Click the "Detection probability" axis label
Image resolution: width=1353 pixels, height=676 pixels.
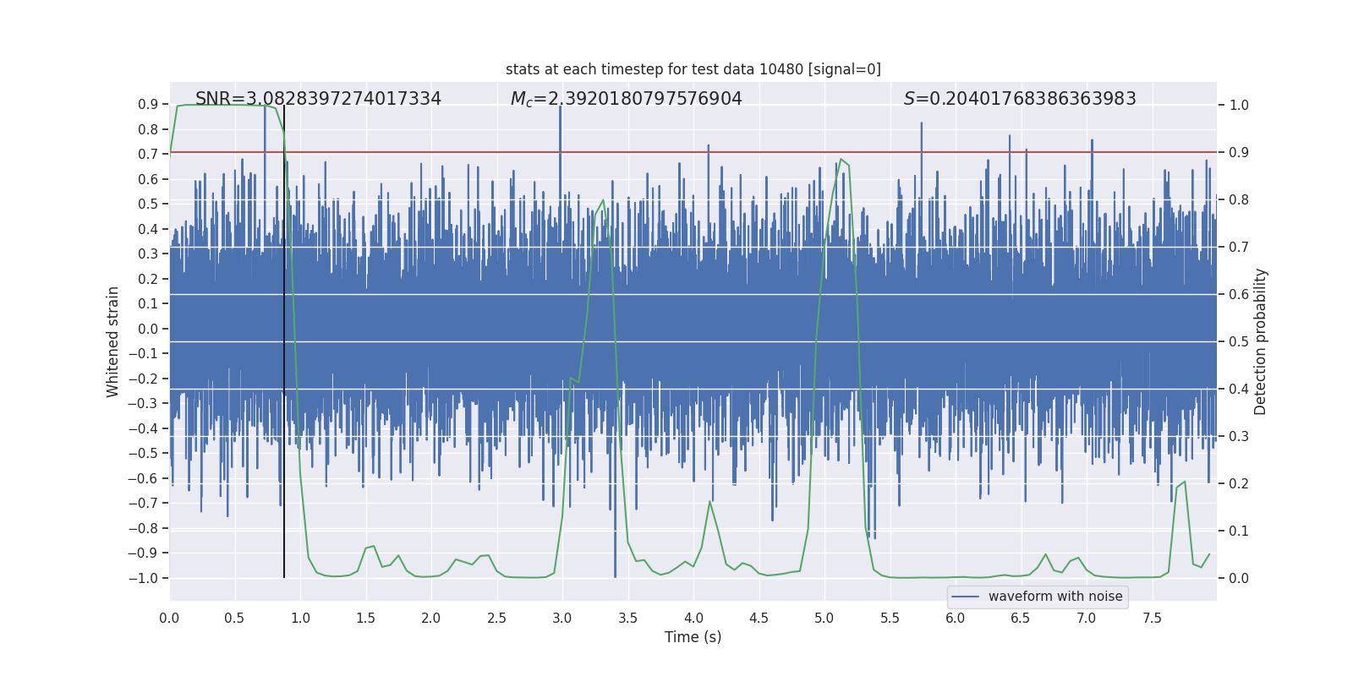tap(1261, 341)
